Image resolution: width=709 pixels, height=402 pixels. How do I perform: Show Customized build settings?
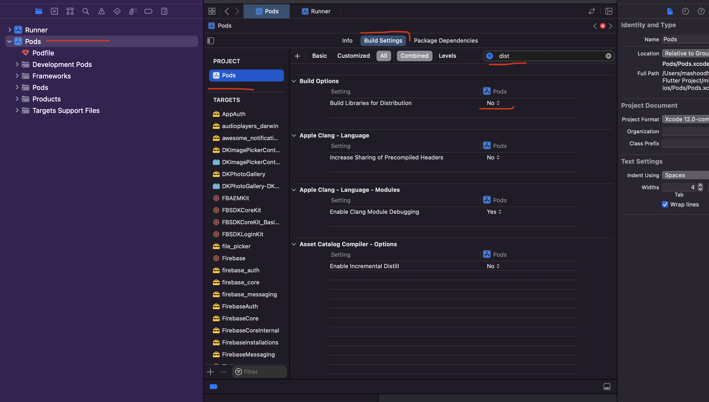353,56
